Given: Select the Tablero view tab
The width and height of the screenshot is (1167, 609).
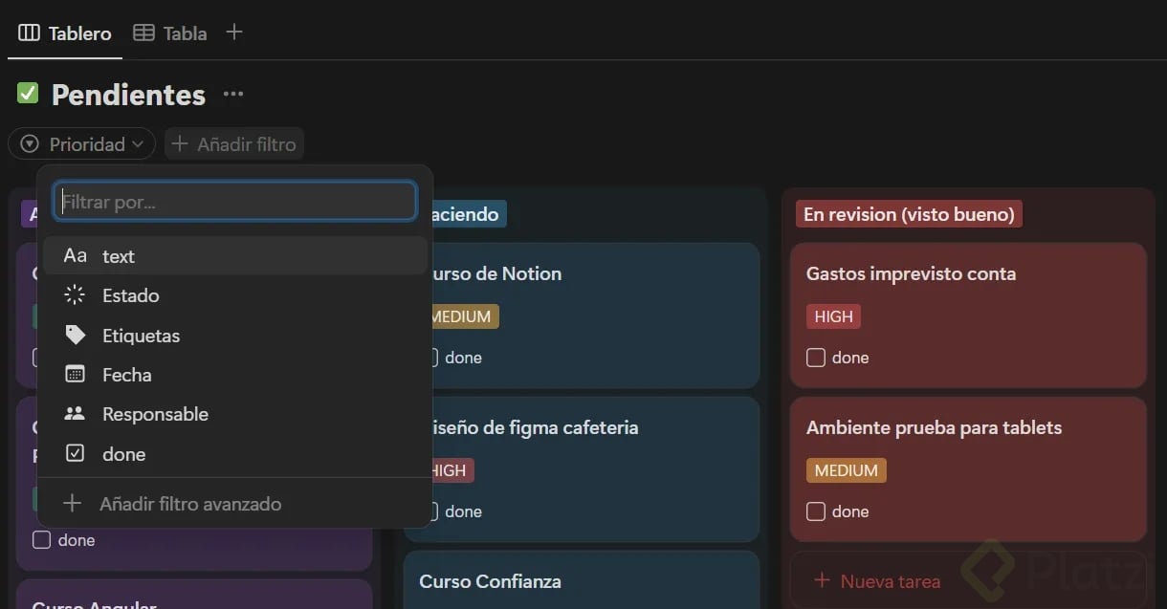Looking at the screenshot, I should tap(65, 33).
